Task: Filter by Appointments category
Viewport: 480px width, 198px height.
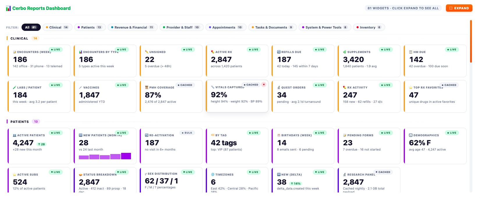Action: point(226,27)
